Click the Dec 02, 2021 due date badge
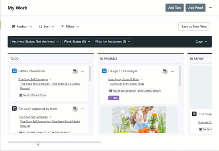This screenshot has height=151, width=219. (33, 95)
